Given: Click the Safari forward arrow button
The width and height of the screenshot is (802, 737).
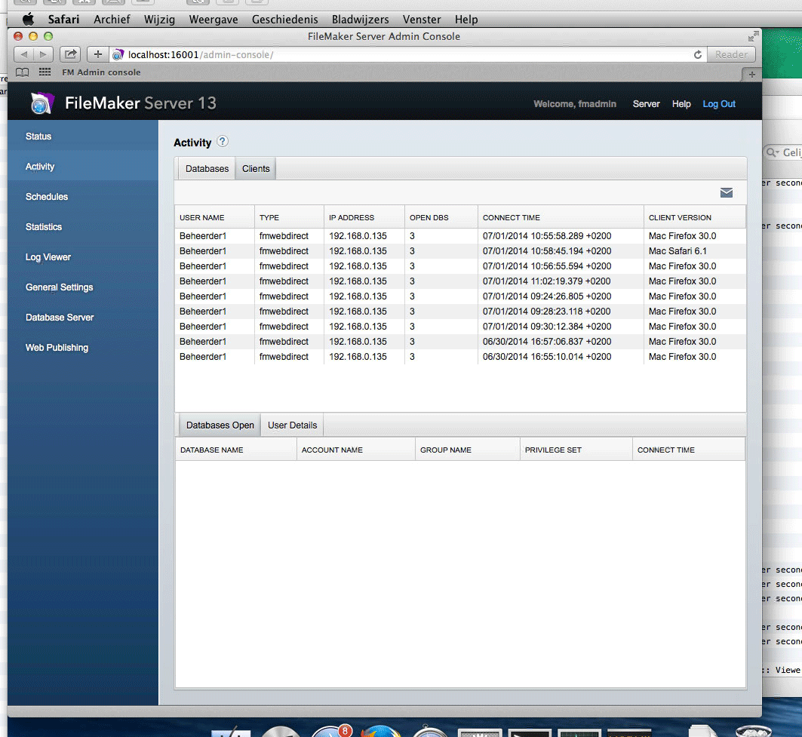Looking at the screenshot, I should coord(44,54).
